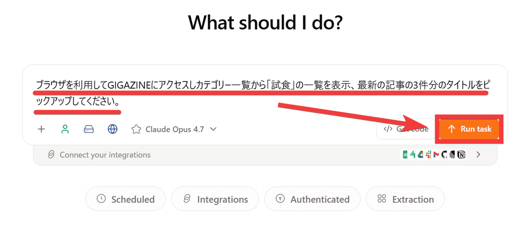Click the Gmail integration icon
Image resolution: width=529 pixels, height=240 pixels.
(x=436, y=155)
